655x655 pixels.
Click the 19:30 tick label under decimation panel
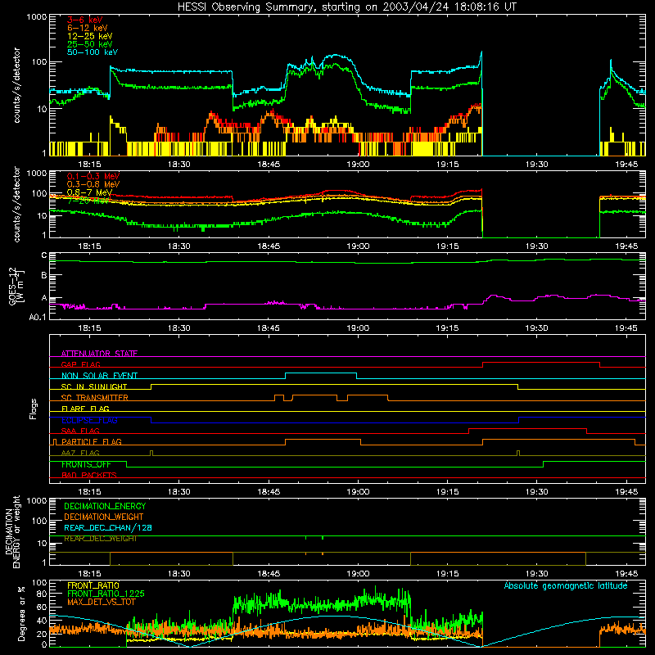pyautogui.click(x=537, y=574)
